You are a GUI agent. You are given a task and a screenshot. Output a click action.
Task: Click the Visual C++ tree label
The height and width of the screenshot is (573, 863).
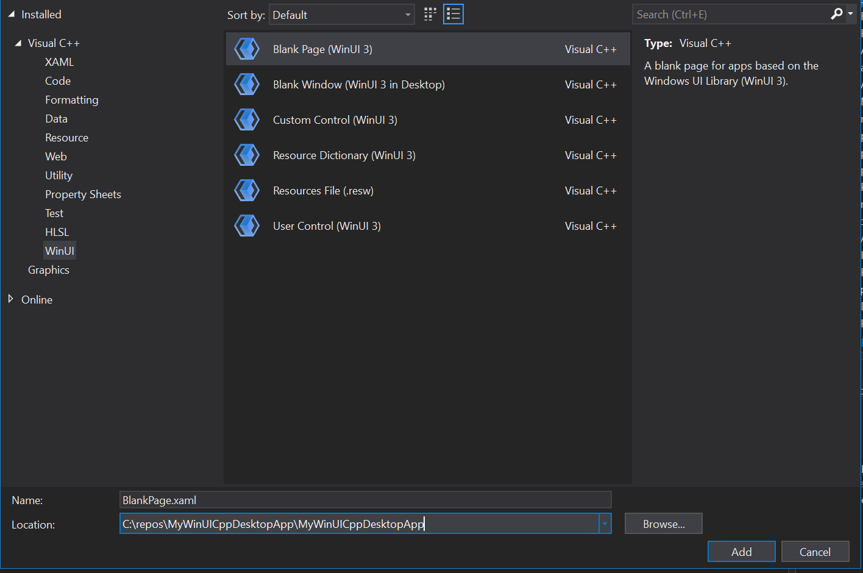pyautogui.click(x=54, y=43)
